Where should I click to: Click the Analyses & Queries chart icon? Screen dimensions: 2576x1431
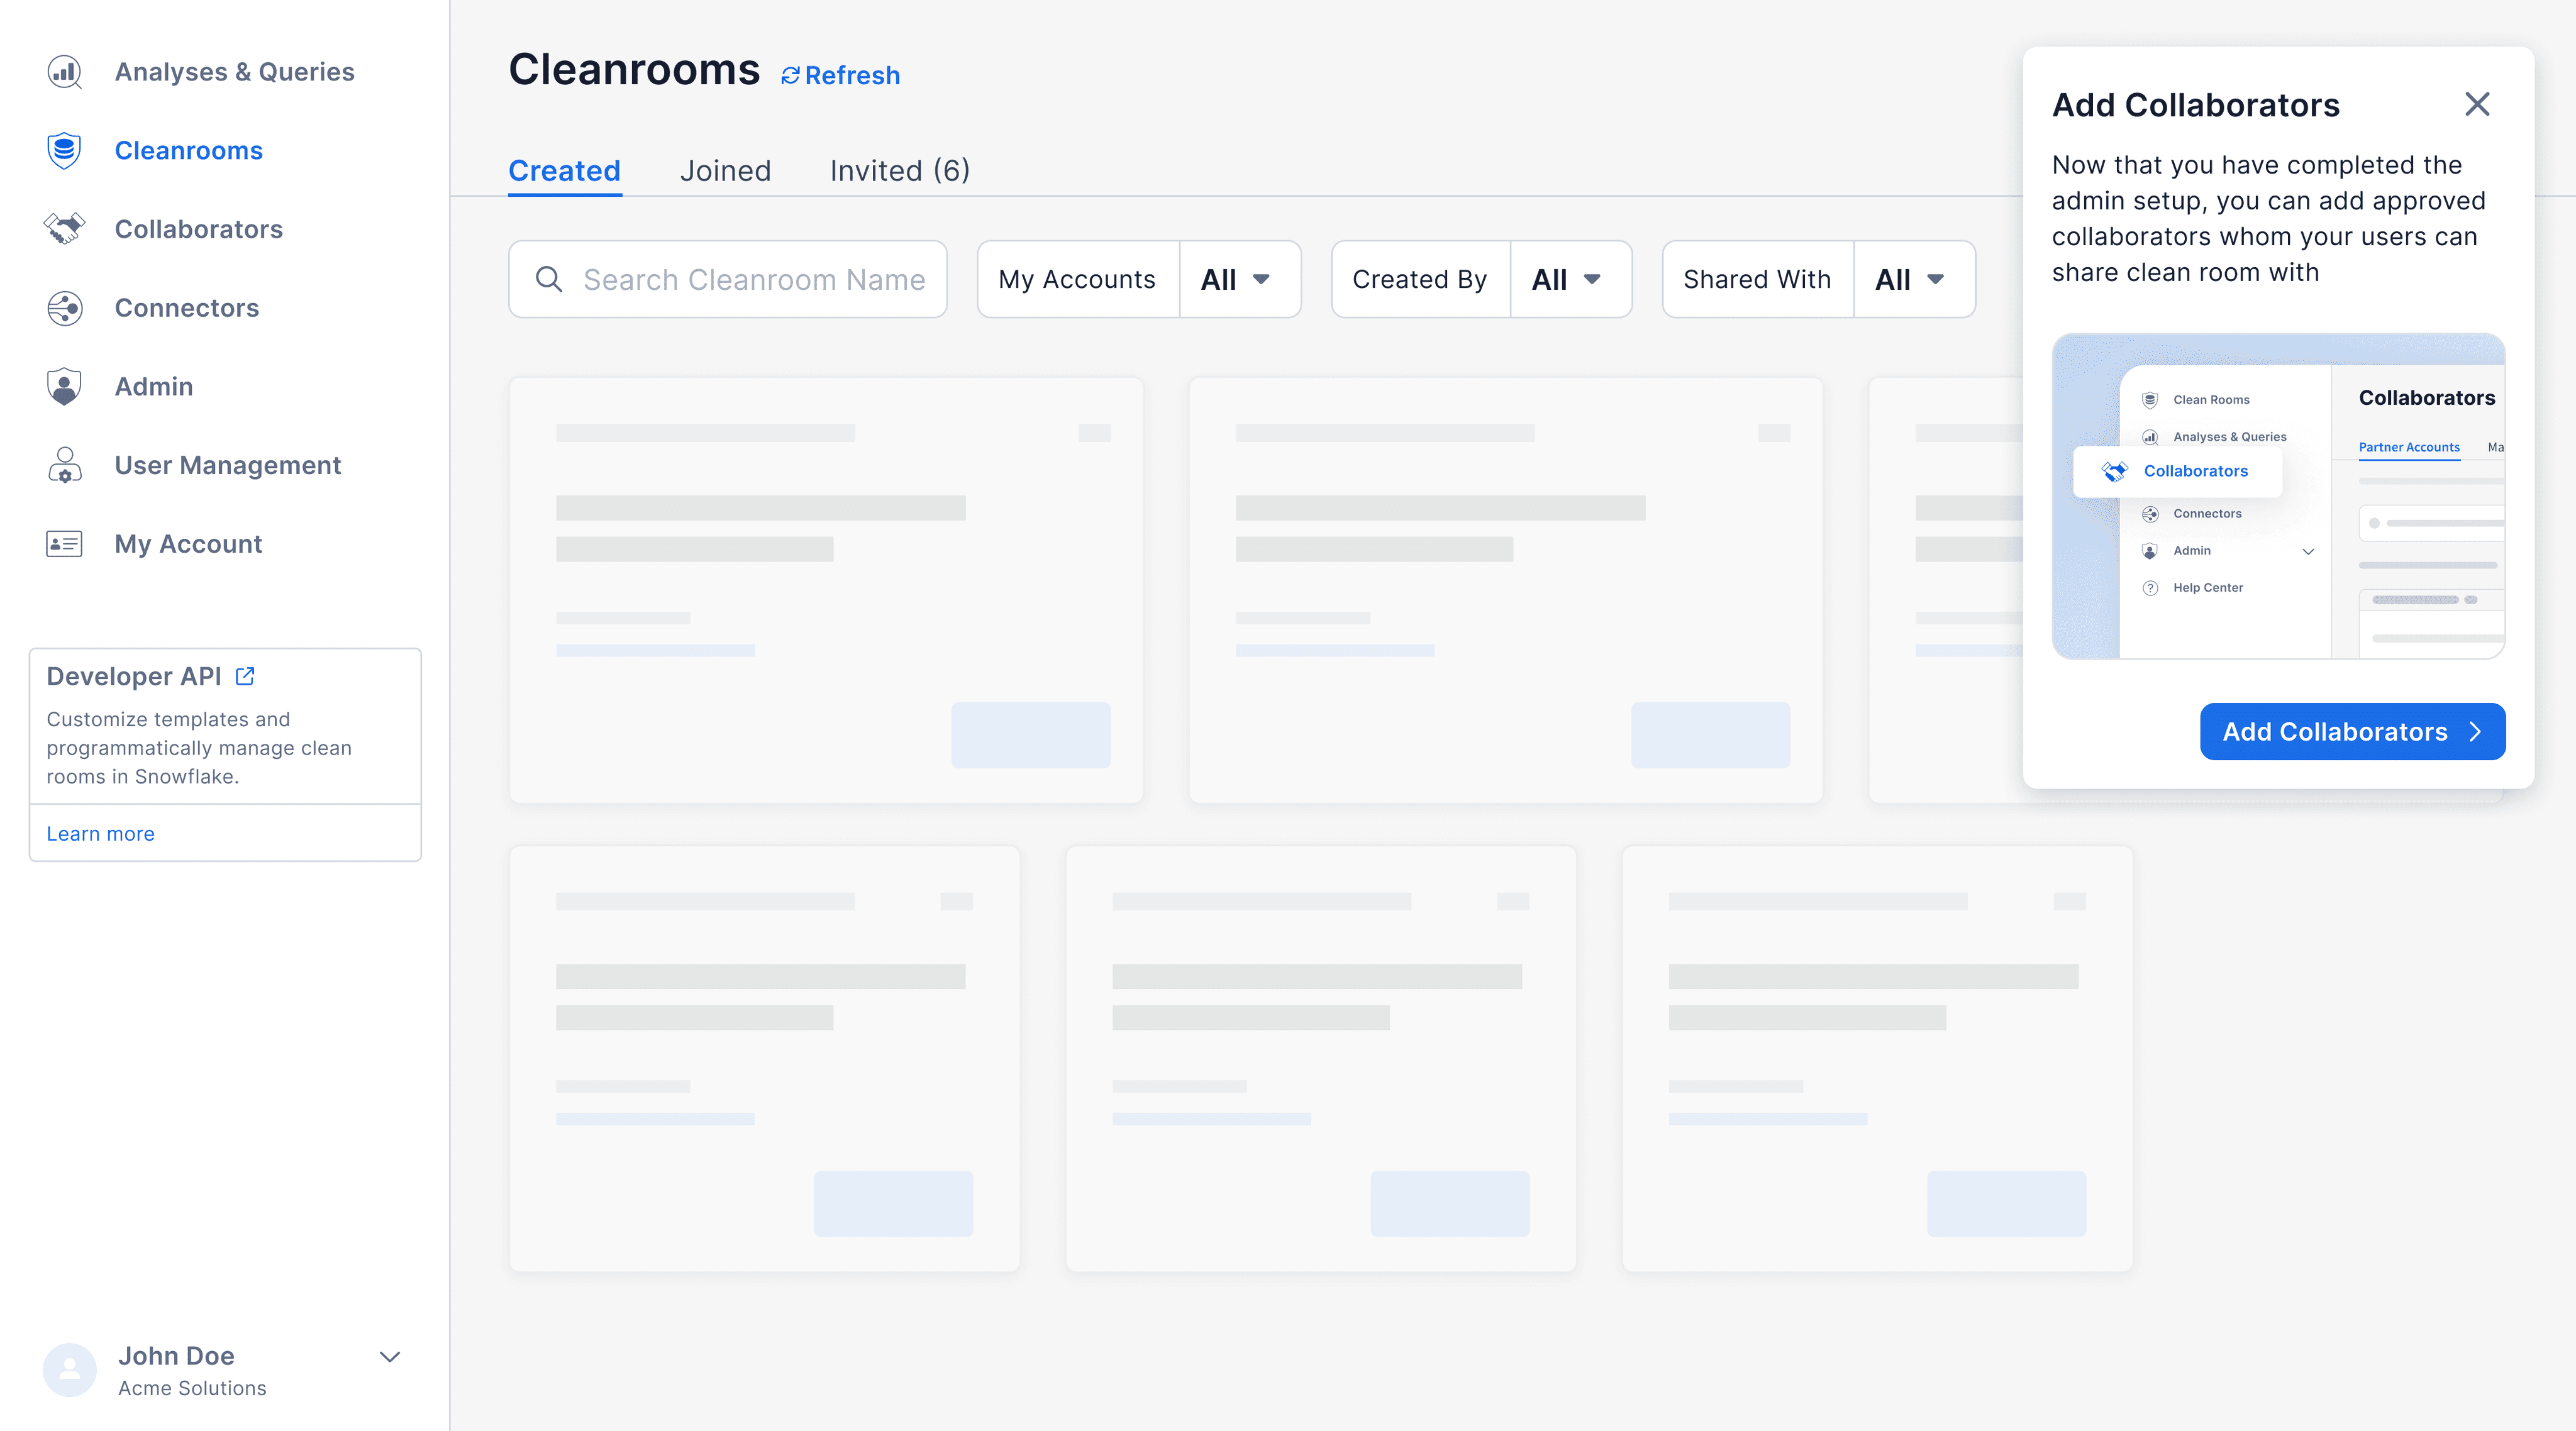pyautogui.click(x=64, y=72)
